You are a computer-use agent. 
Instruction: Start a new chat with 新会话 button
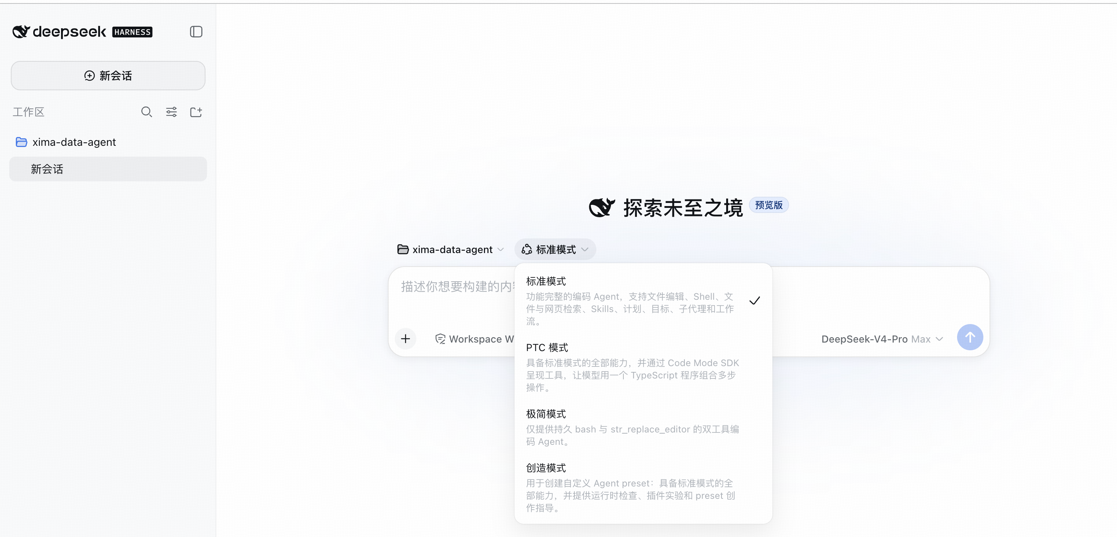(108, 76)
